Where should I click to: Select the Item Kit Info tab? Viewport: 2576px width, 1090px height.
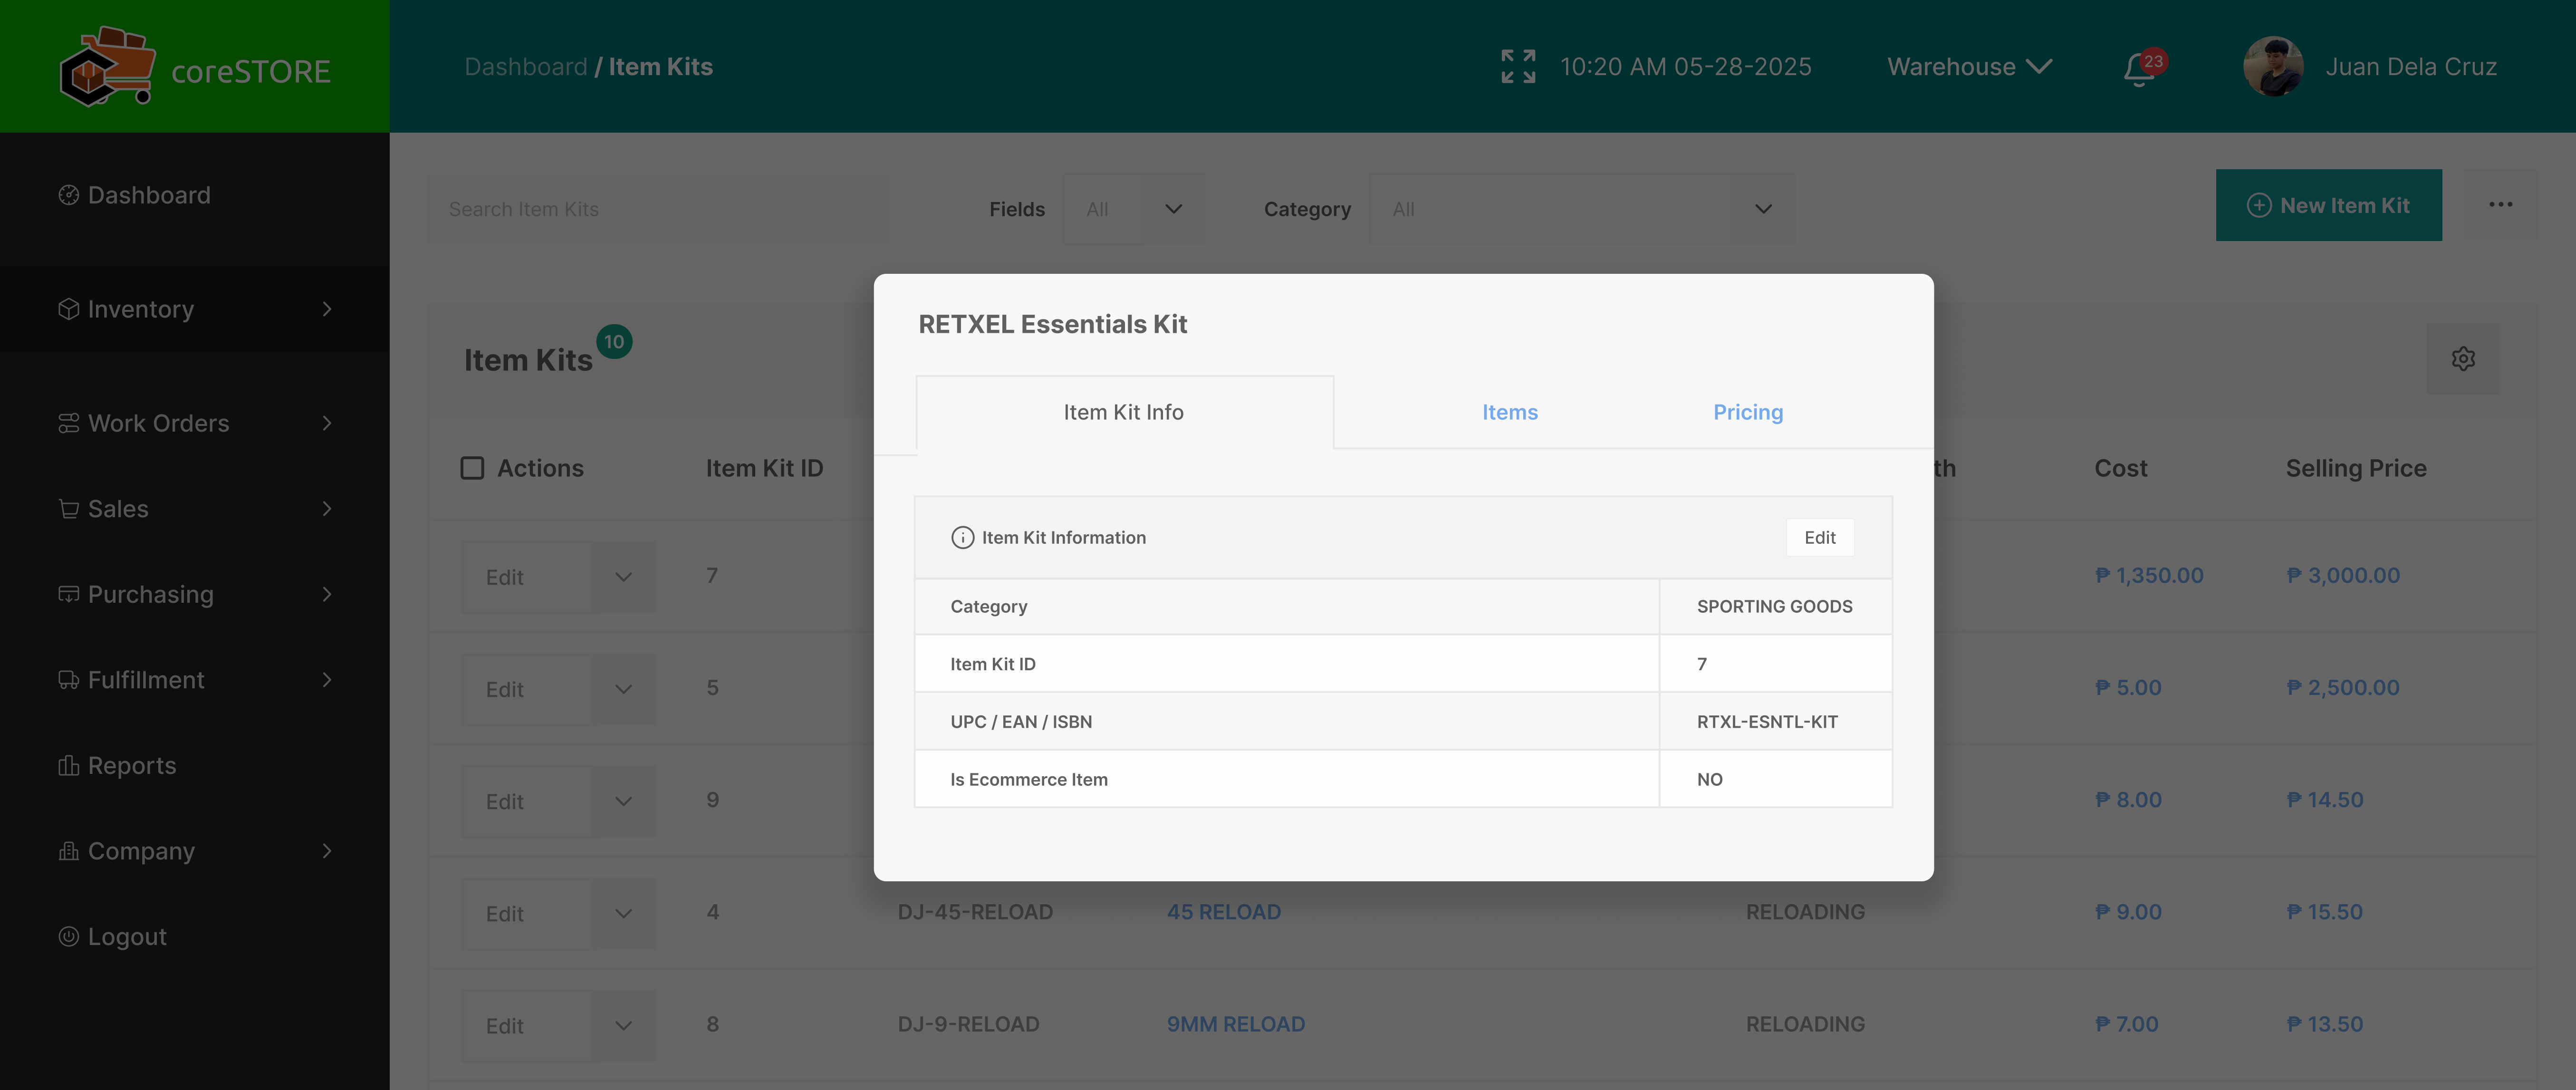click(1124, 412)
